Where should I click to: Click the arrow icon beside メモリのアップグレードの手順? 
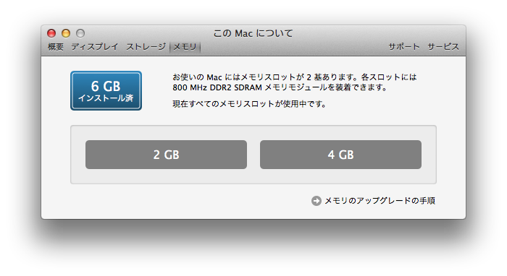(317, 201)
